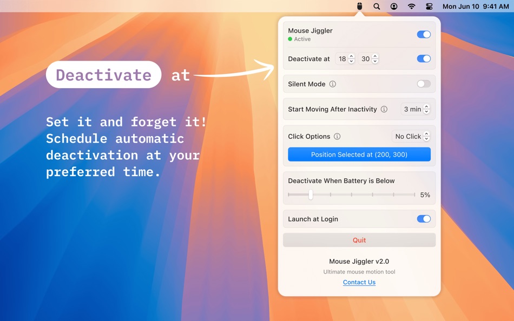
Task: Enable Silent Mode switch
Action: pyautogui.click(x=424, y=84)
